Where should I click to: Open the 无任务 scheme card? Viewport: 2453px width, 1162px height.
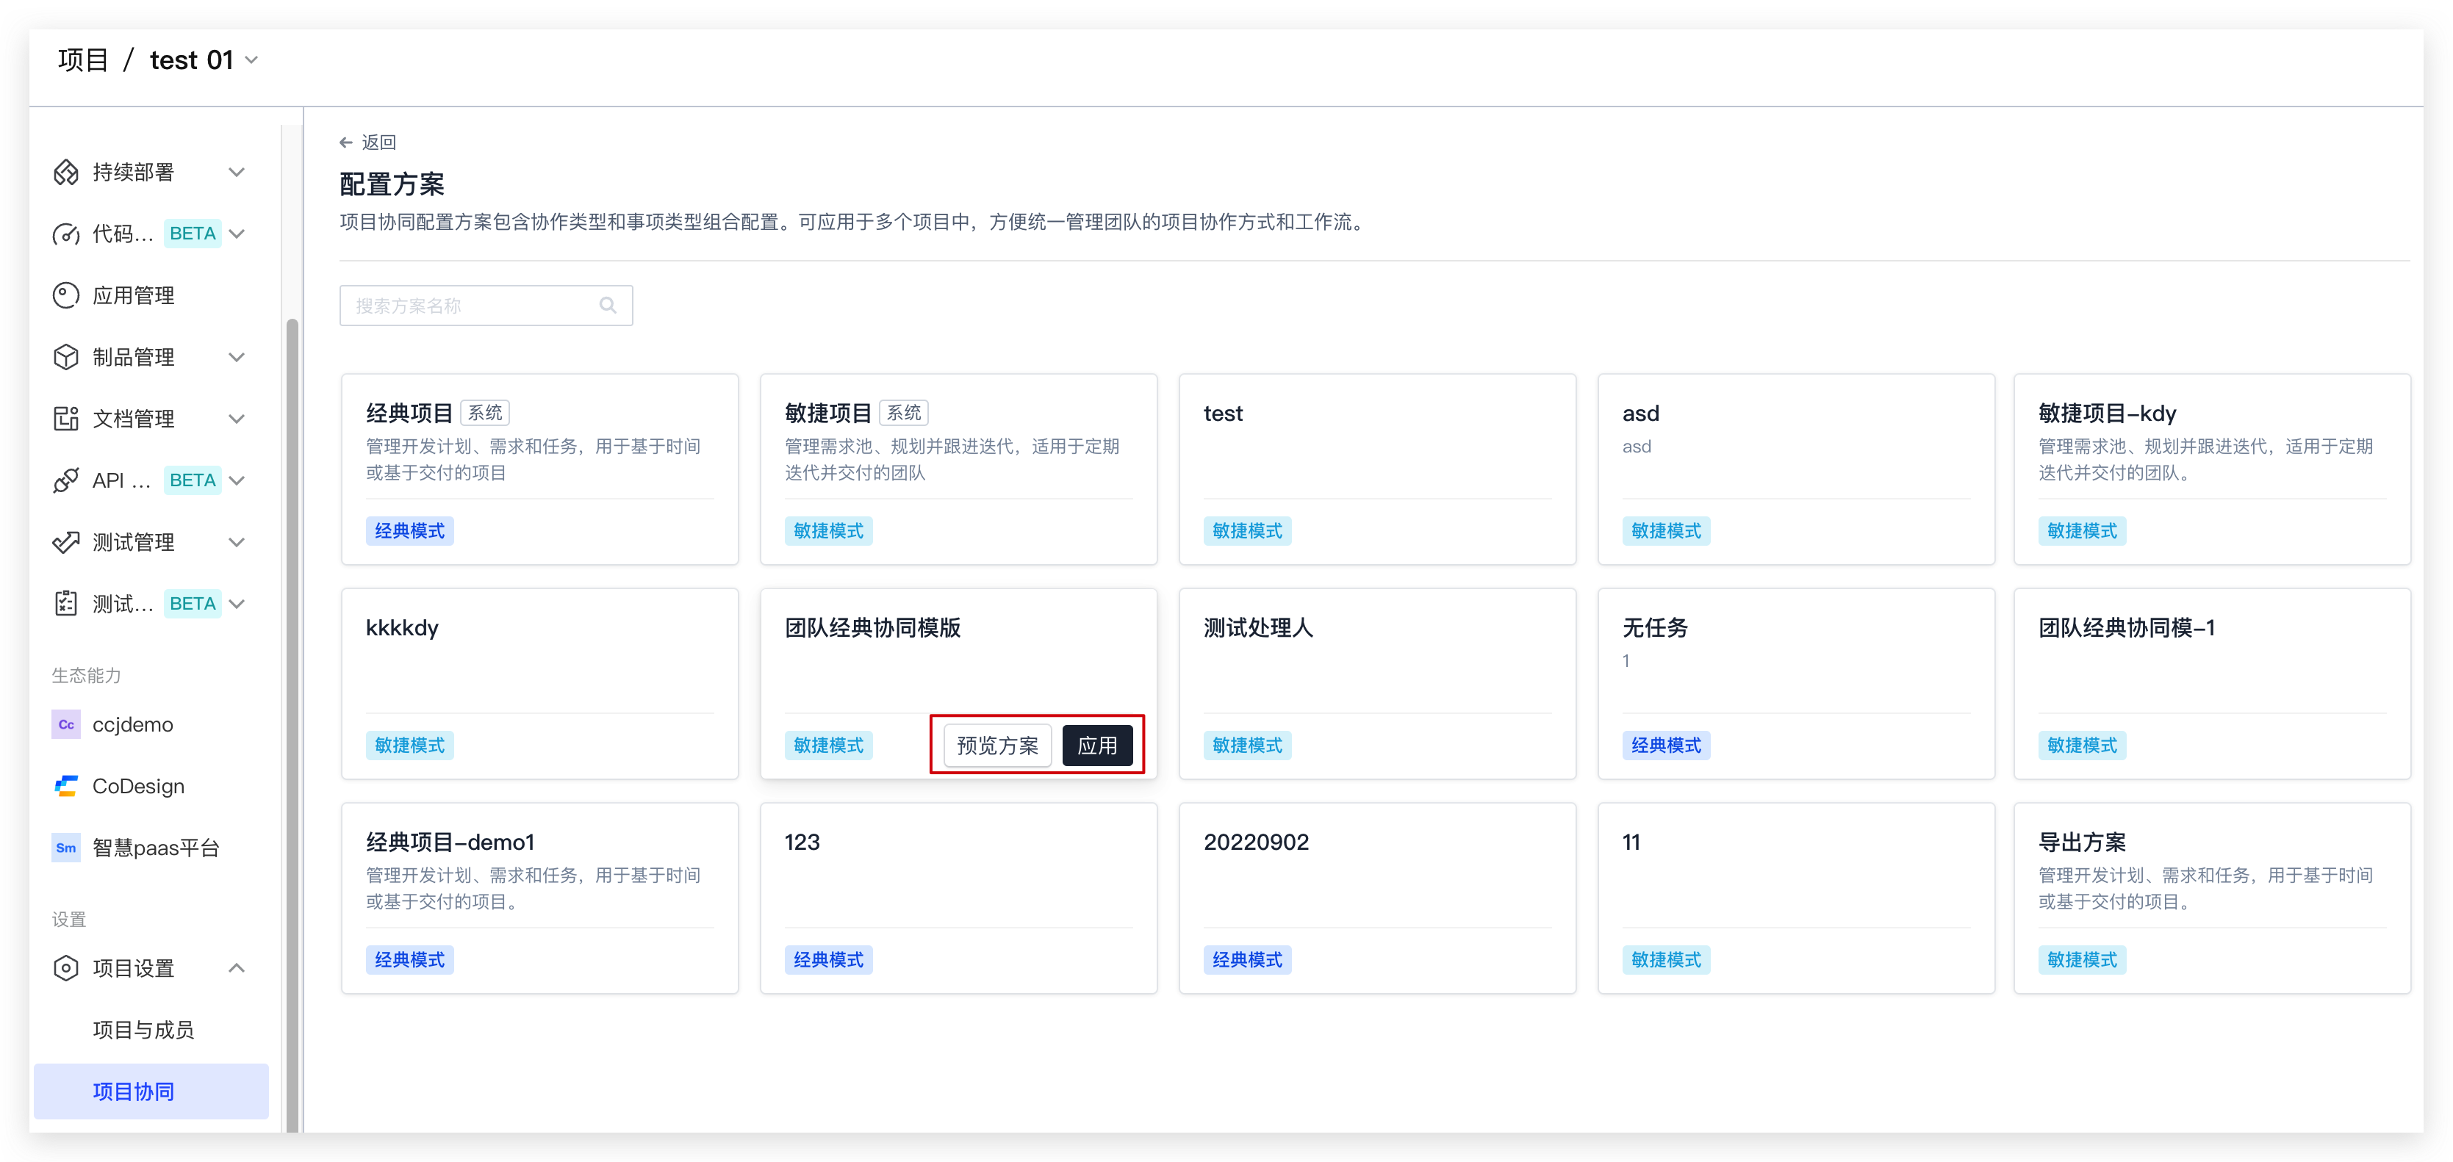coord(1796,683)
